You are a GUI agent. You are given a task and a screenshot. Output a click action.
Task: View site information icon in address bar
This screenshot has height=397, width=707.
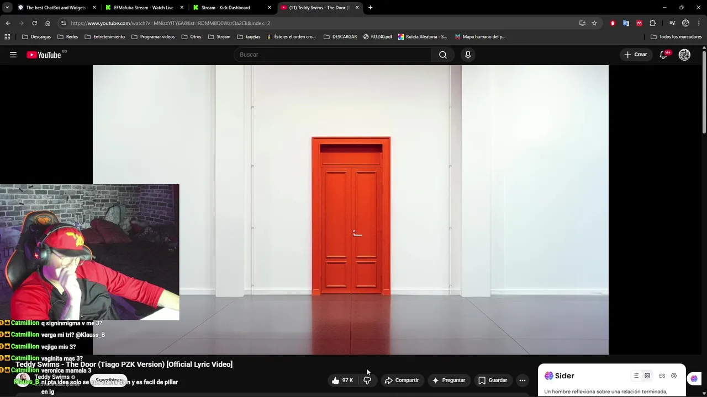pyautogui.click(x=64, y=23)
